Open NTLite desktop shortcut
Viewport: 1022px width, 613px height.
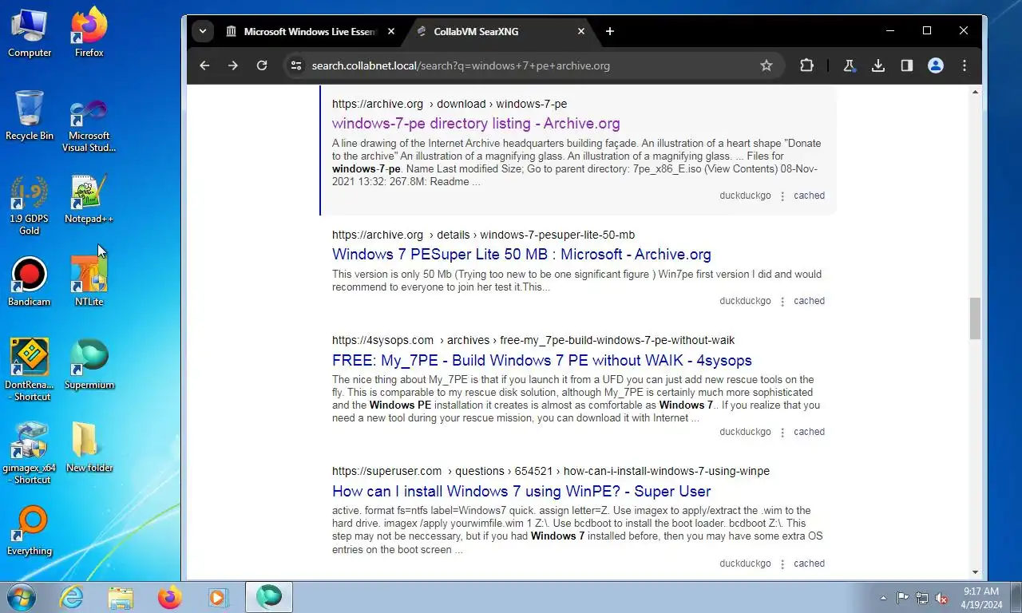[x=89, y=283]
